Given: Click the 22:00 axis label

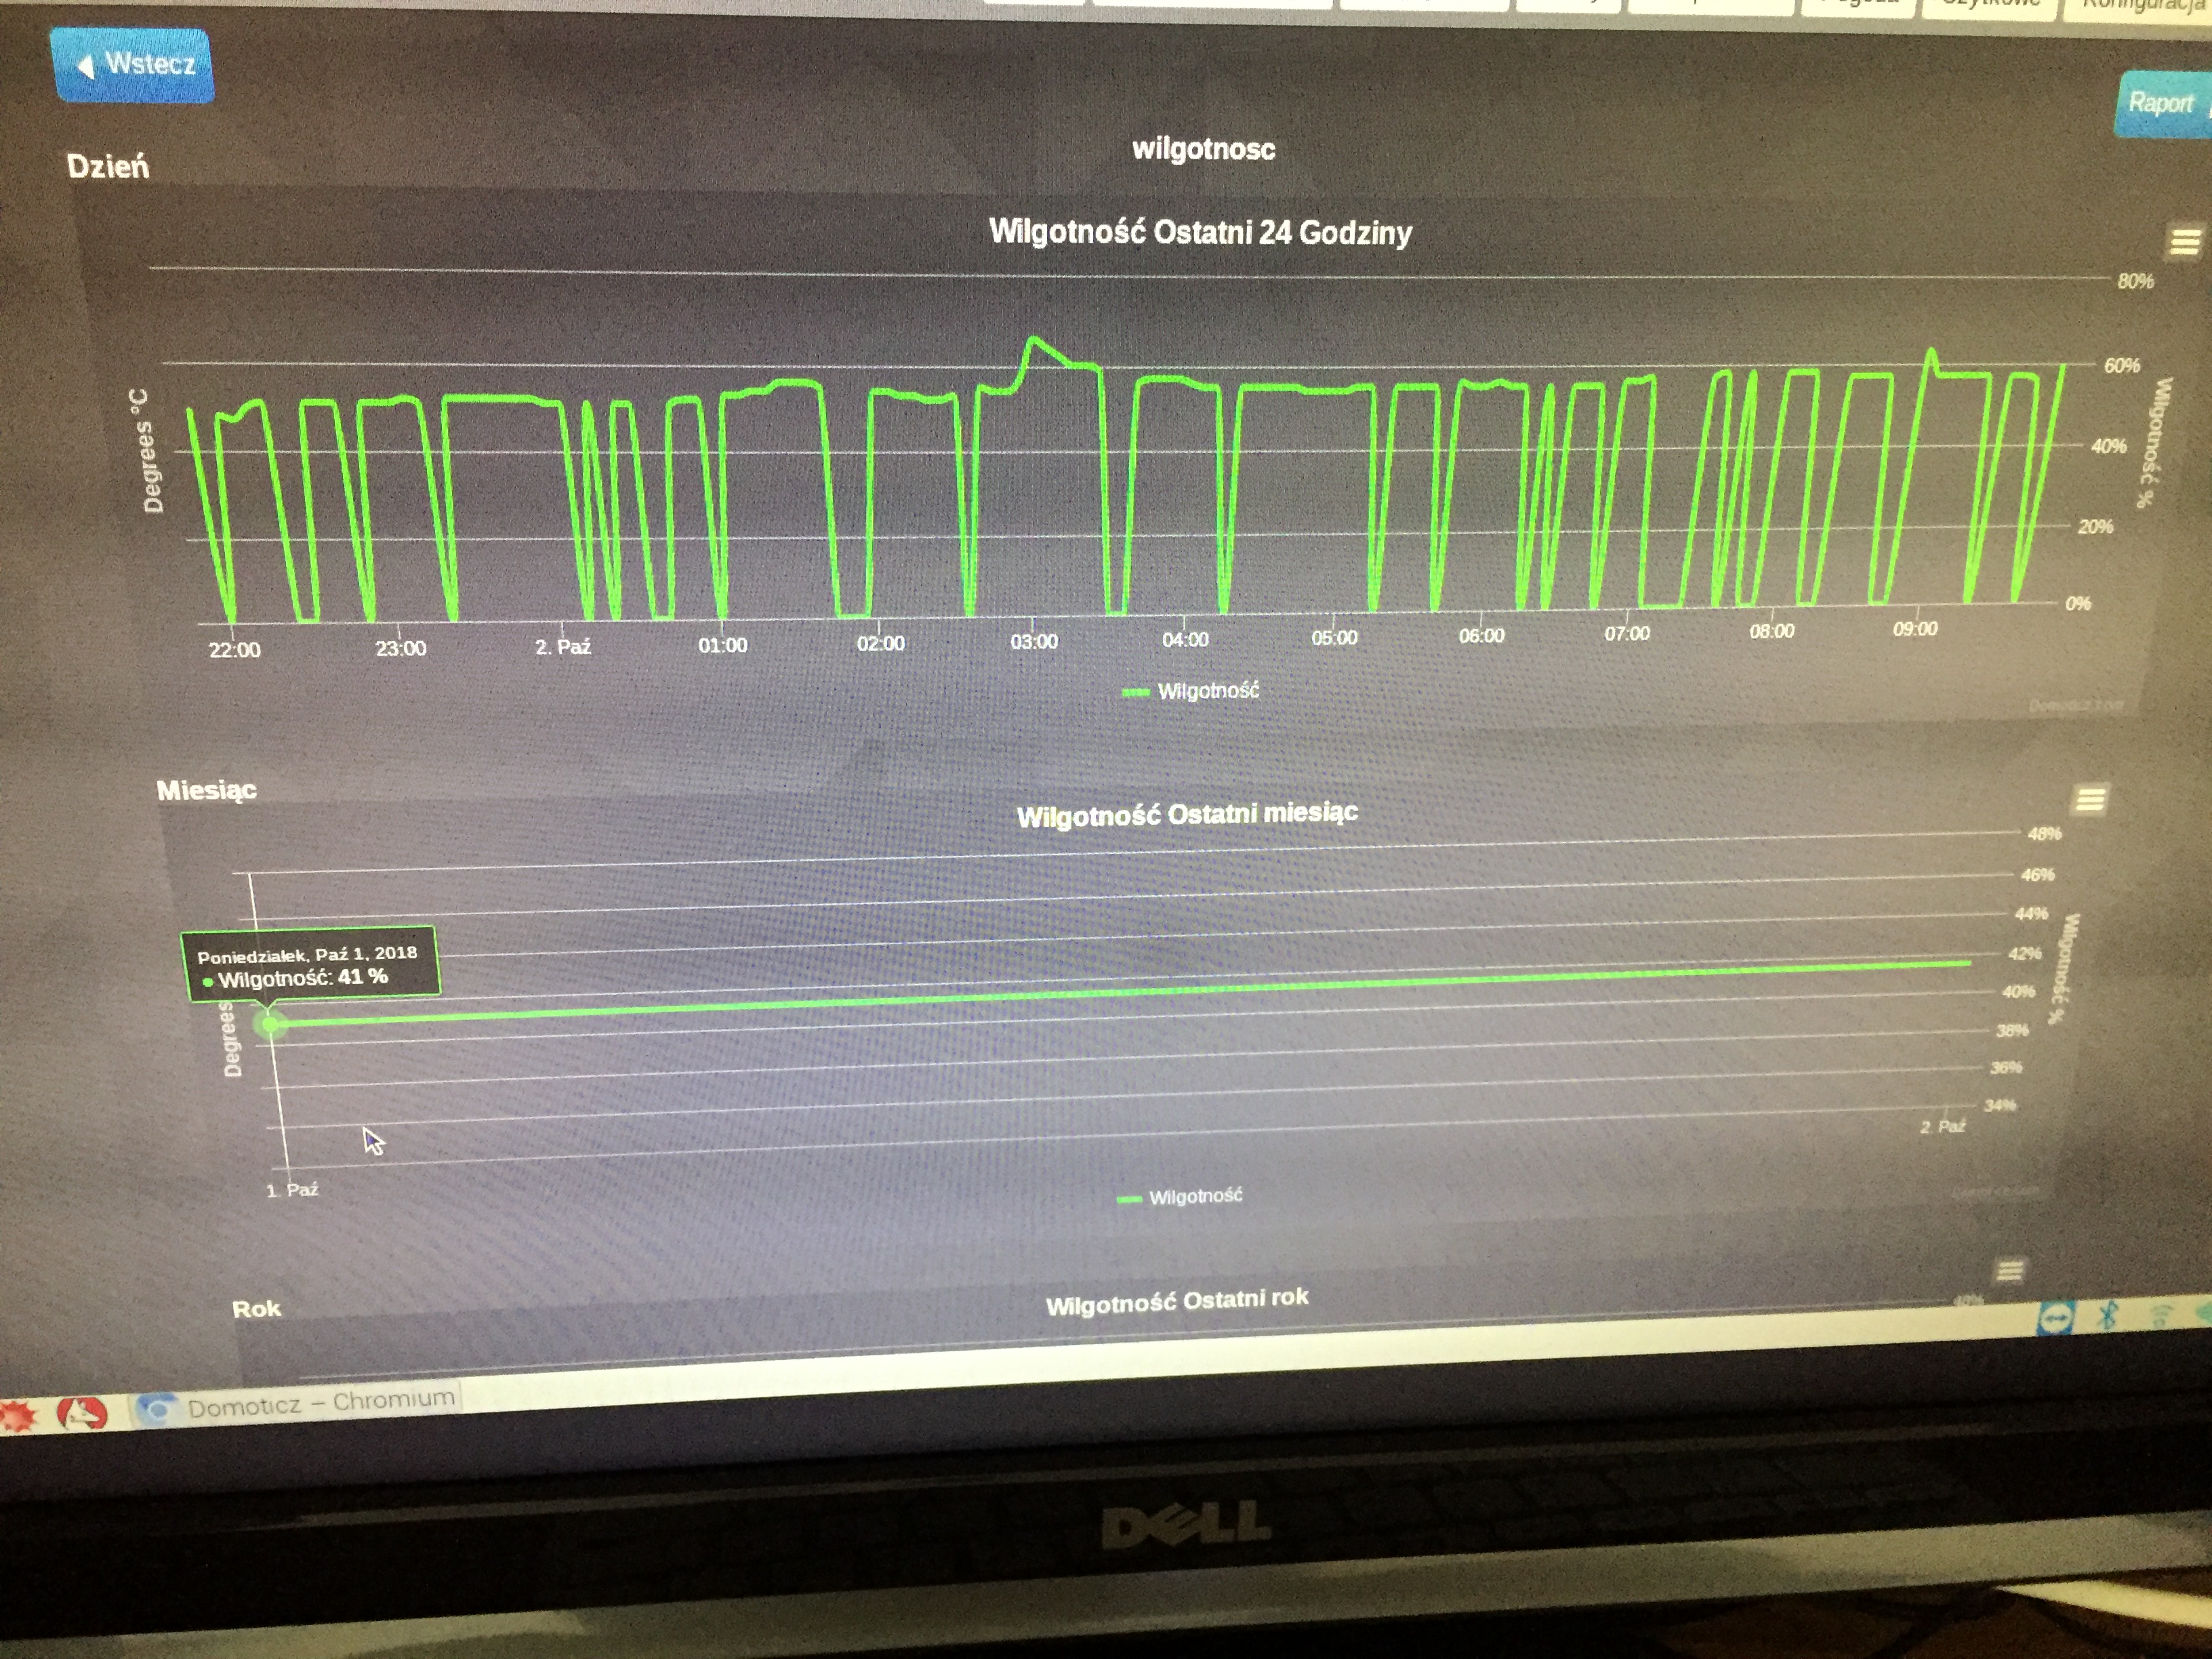Looking at the screenshot, I should click(x=235, y=650).
